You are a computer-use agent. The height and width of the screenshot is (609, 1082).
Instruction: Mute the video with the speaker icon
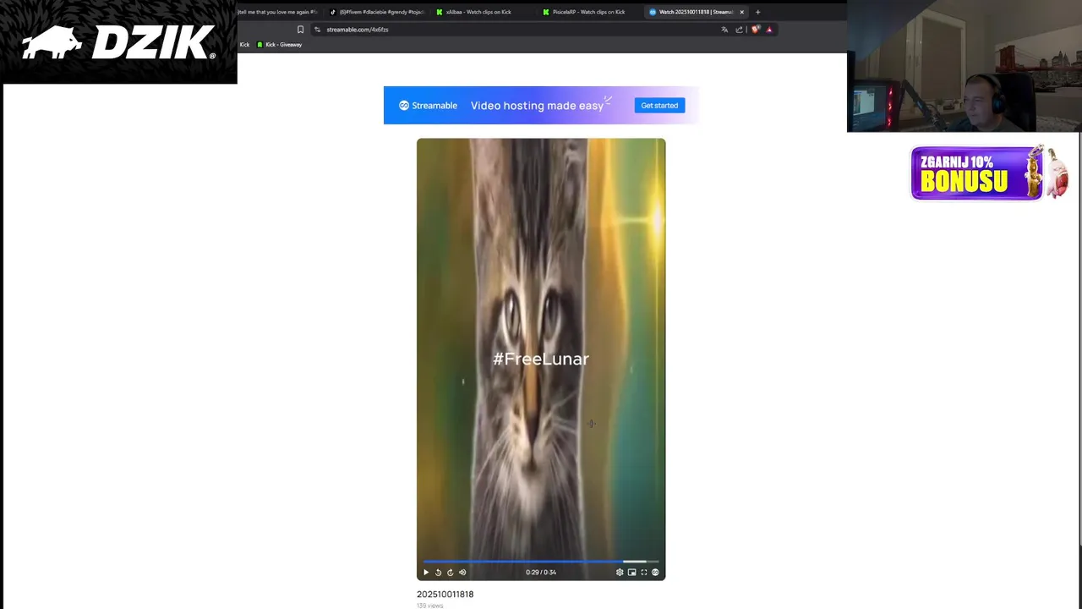click(462, 573)
